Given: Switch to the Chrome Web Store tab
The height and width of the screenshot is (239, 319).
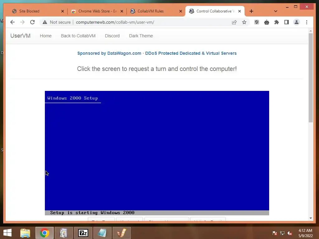Looking at the screenshot, I should point(97,11).
